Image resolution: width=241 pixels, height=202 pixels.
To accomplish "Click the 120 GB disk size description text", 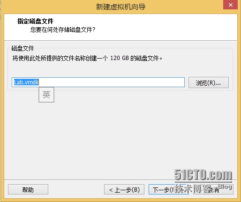I will tap(87, 58).
